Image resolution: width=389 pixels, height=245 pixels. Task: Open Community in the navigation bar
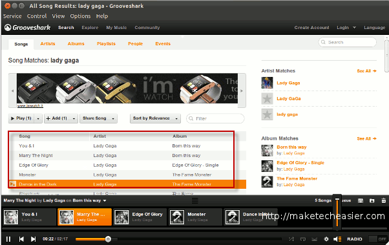[x=147, y=28]
